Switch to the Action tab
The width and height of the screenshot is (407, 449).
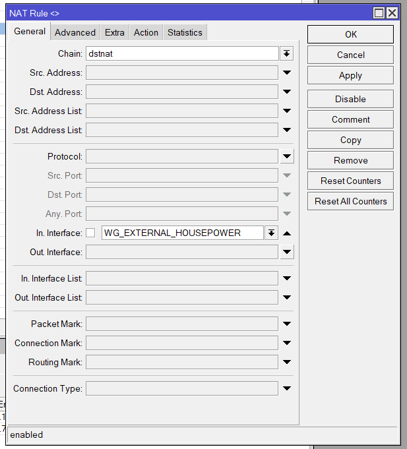click(146, 32)
